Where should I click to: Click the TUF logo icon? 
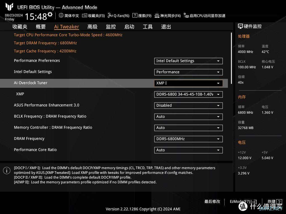[9, 7]
